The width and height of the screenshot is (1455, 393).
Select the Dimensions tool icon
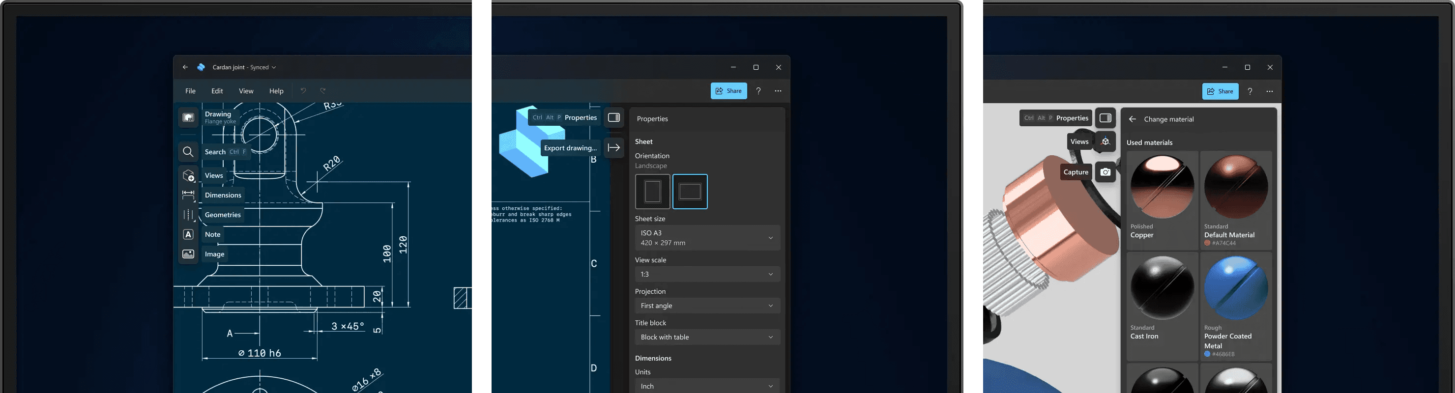coord(188,195)
